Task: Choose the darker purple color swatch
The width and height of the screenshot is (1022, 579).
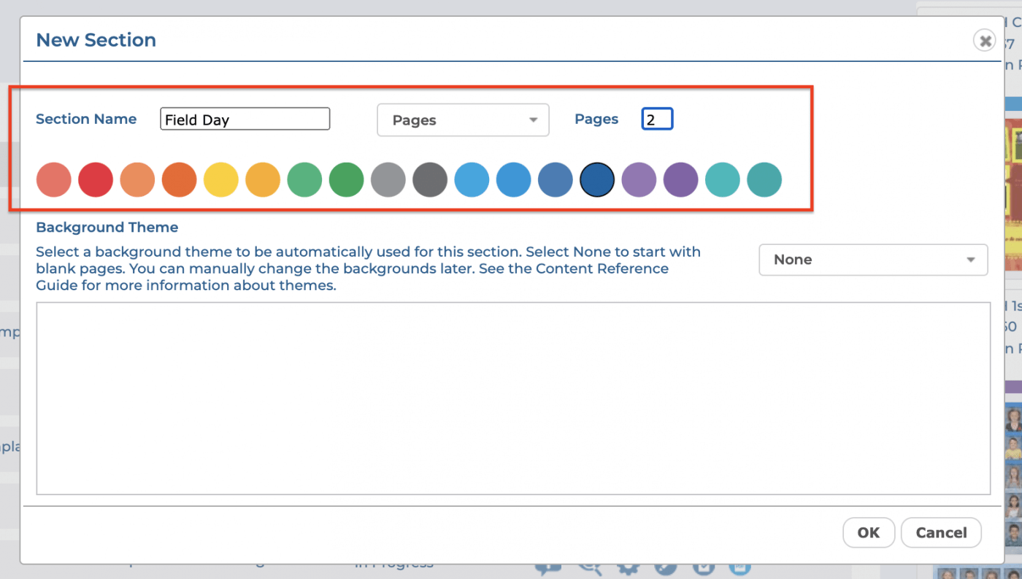Action: tap(681, 180)
